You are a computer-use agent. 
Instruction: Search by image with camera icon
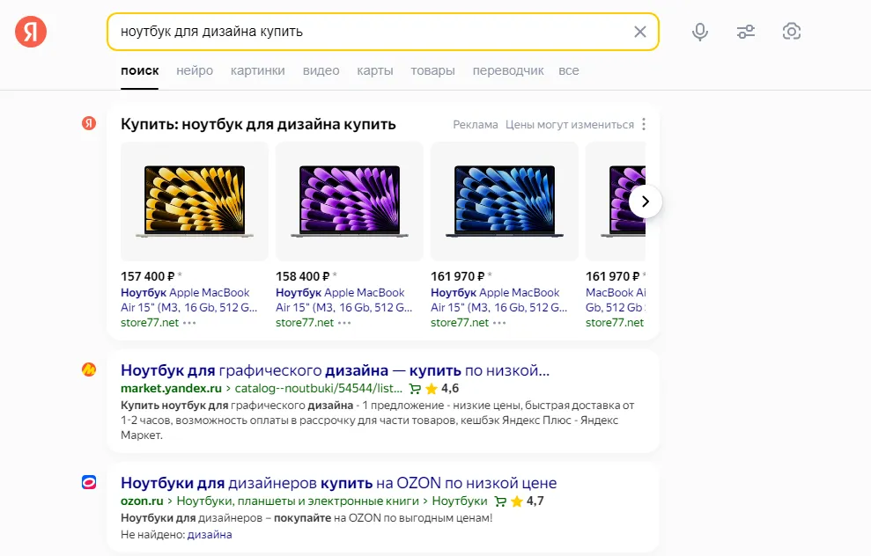click(x=792, y=32)
